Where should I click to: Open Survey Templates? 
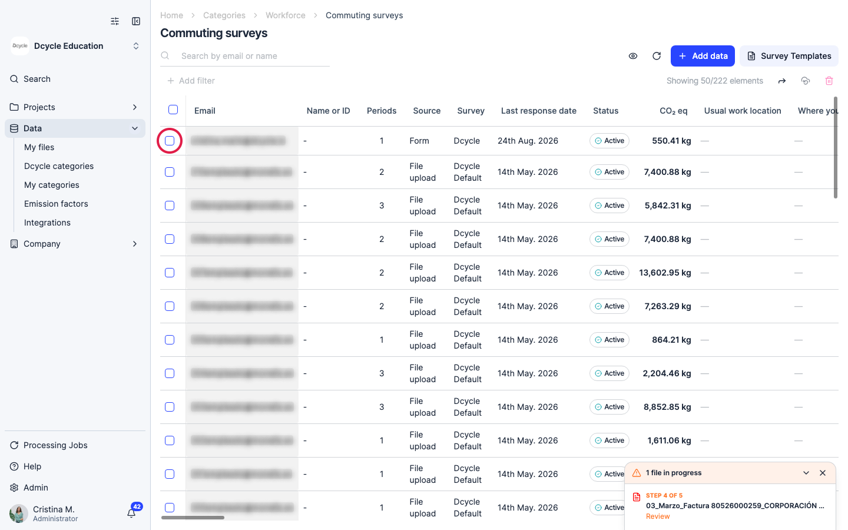(x=789, y=56)
